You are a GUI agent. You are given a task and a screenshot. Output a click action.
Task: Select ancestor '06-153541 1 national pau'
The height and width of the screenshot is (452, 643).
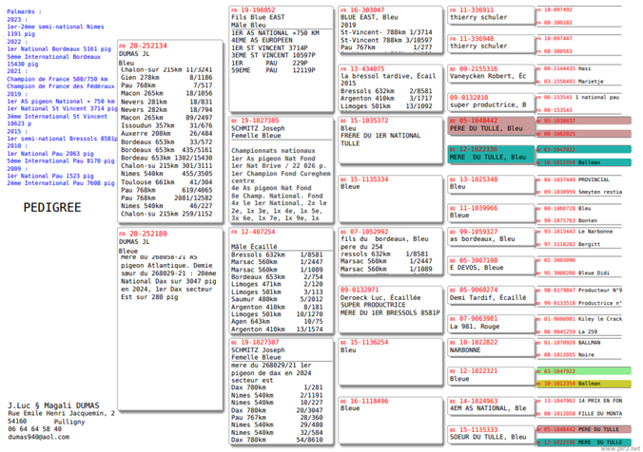pyautogui.click(x=577, y=98)
